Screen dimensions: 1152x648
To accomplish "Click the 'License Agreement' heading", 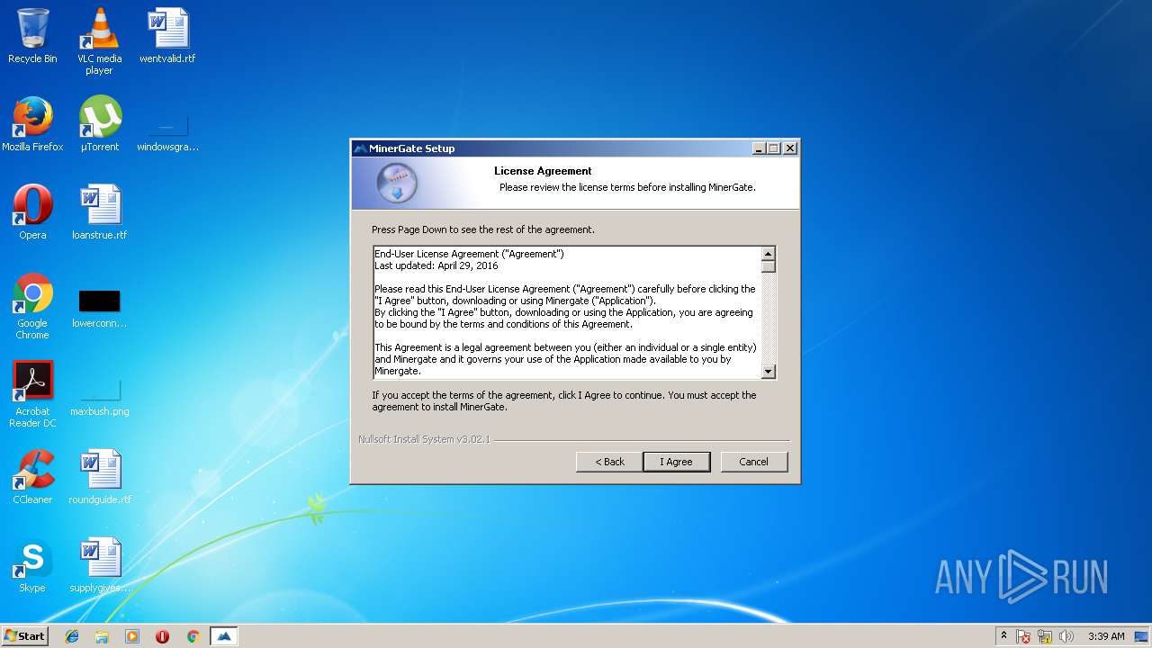I will click(543, 171).
